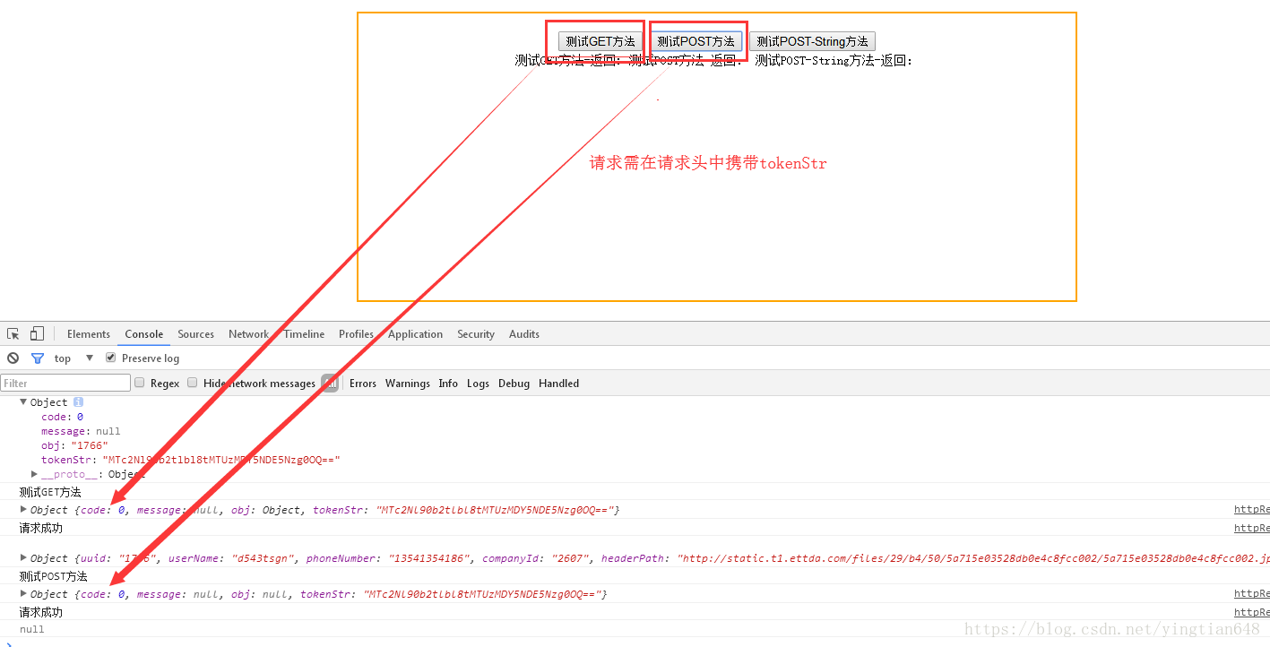This screenshot has height=647, width=1270.
Task: Select the message: null property line
Action: 81,431
